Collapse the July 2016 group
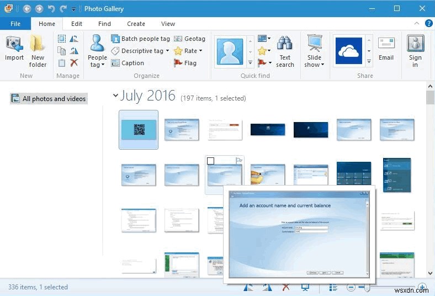 [x=115, y=96]
